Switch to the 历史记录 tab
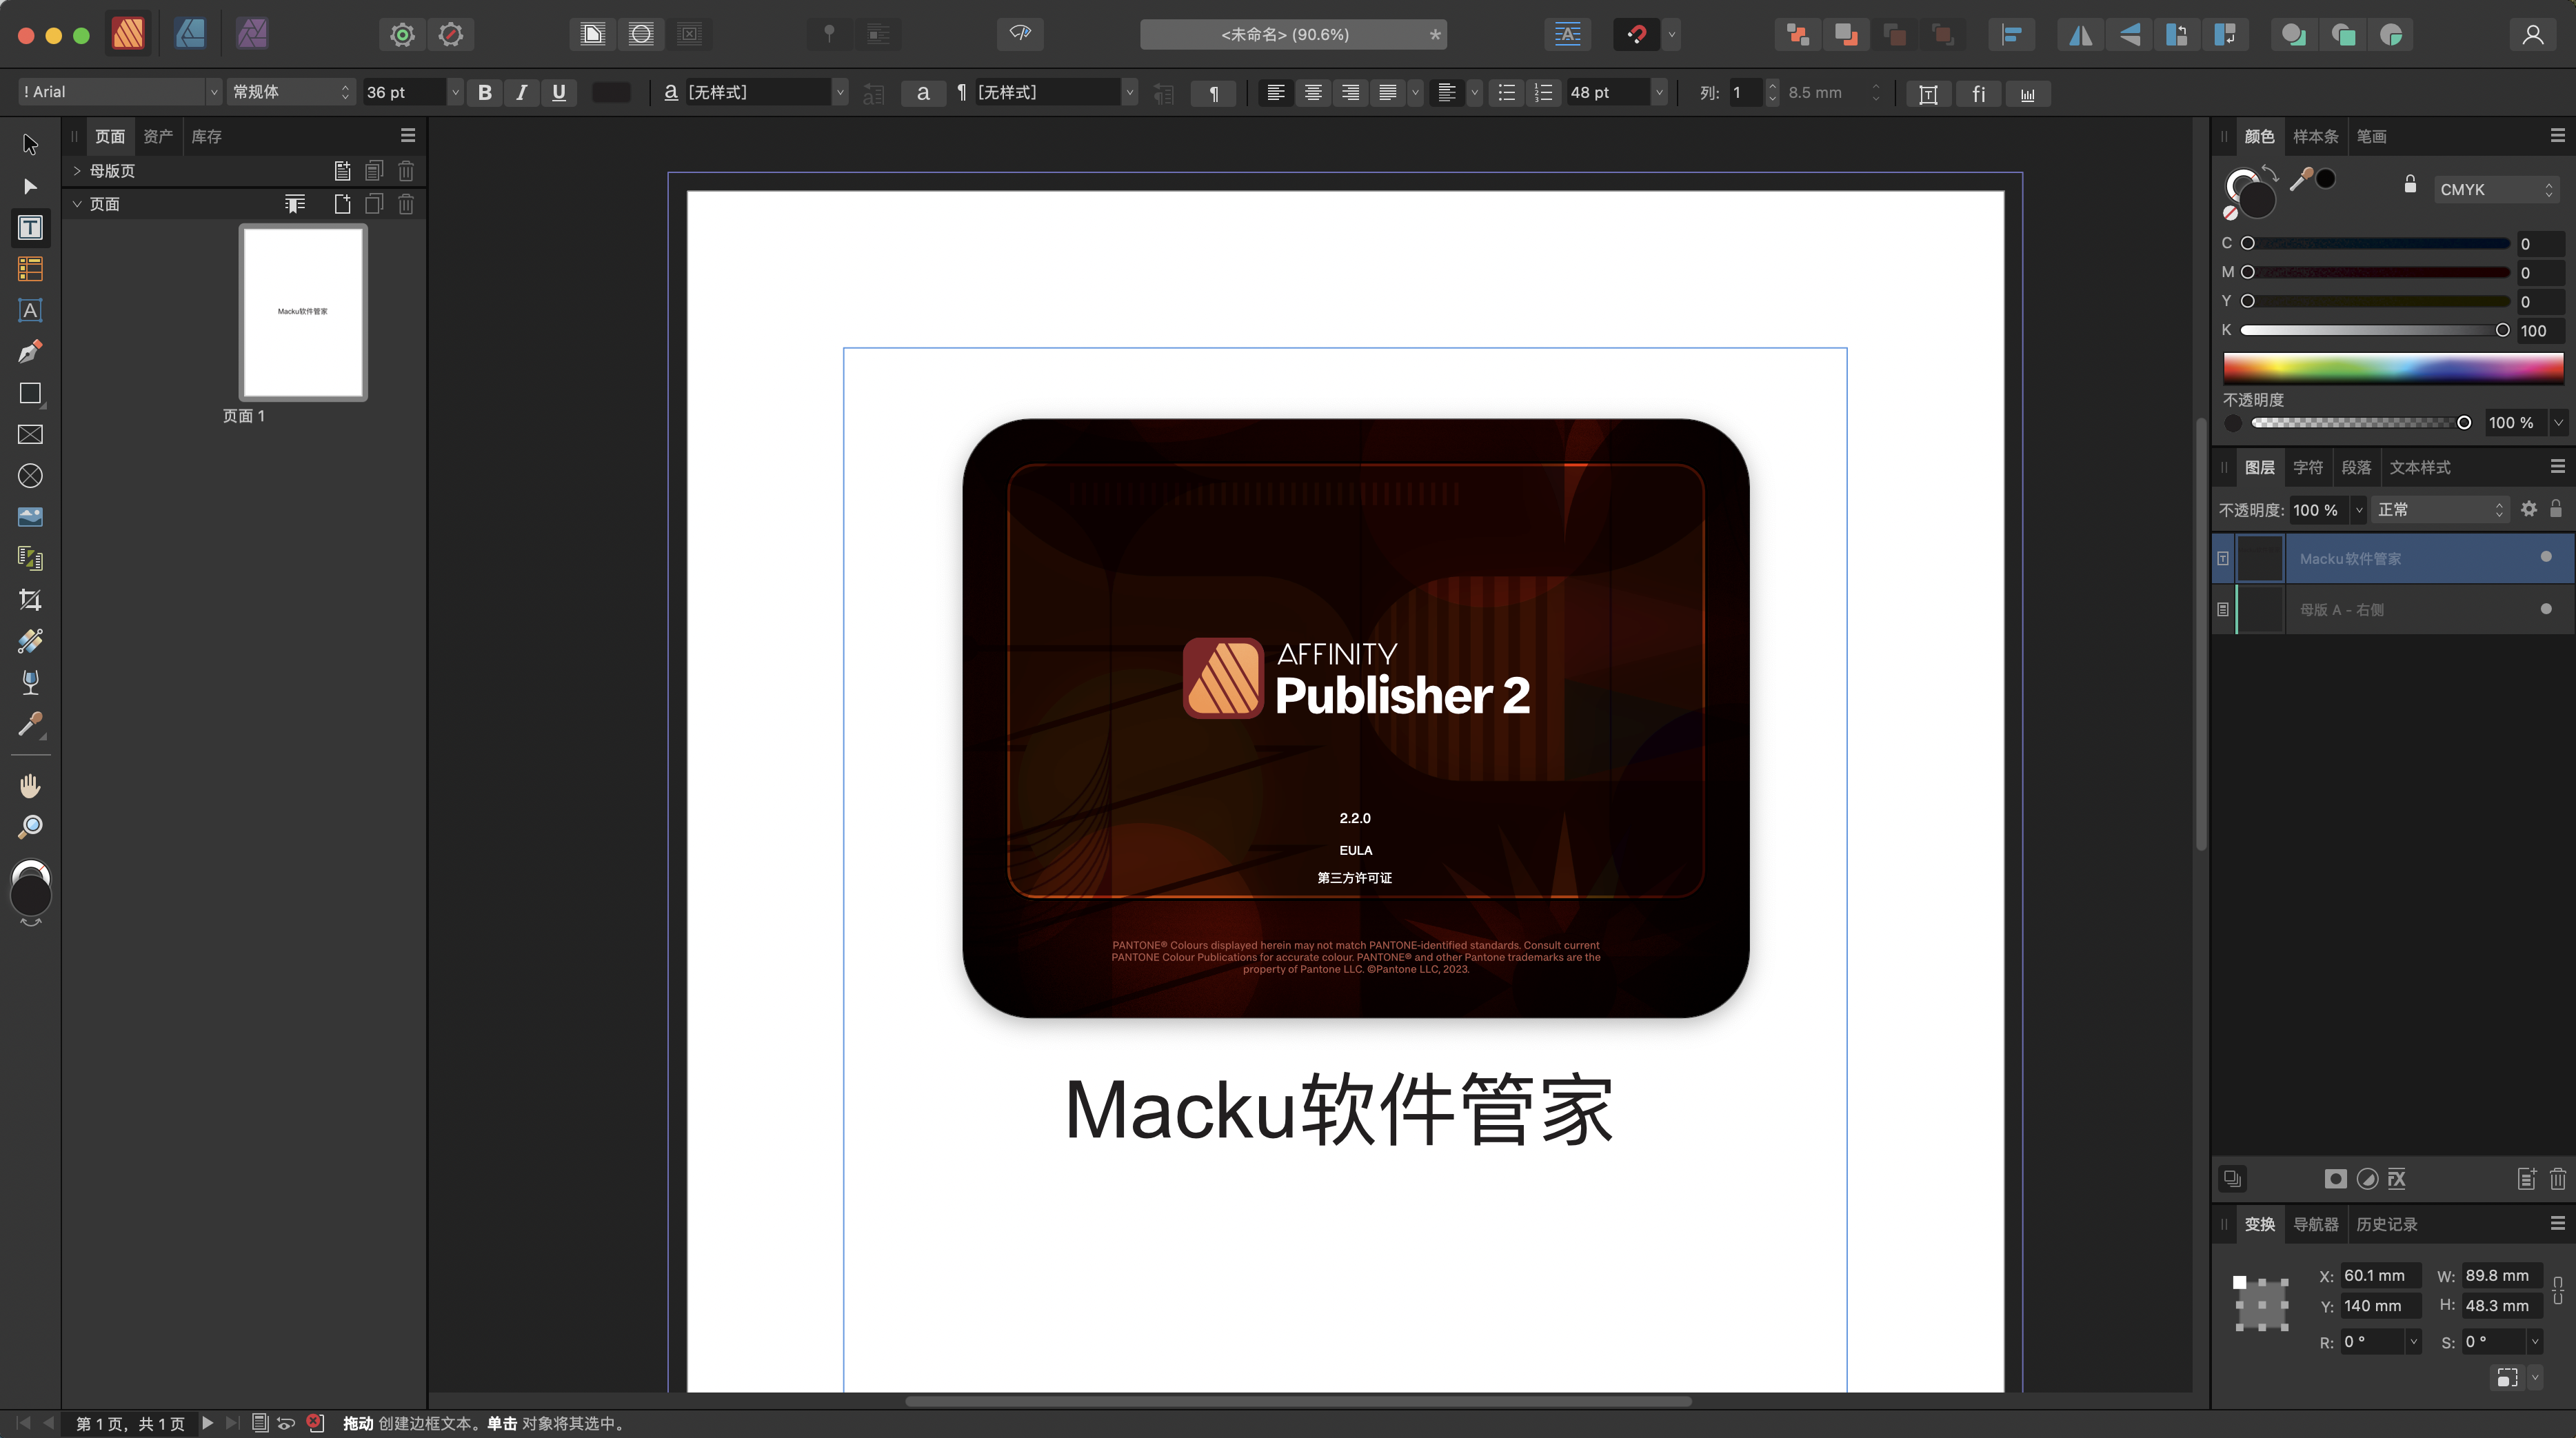 (x=2386, y=1224)
